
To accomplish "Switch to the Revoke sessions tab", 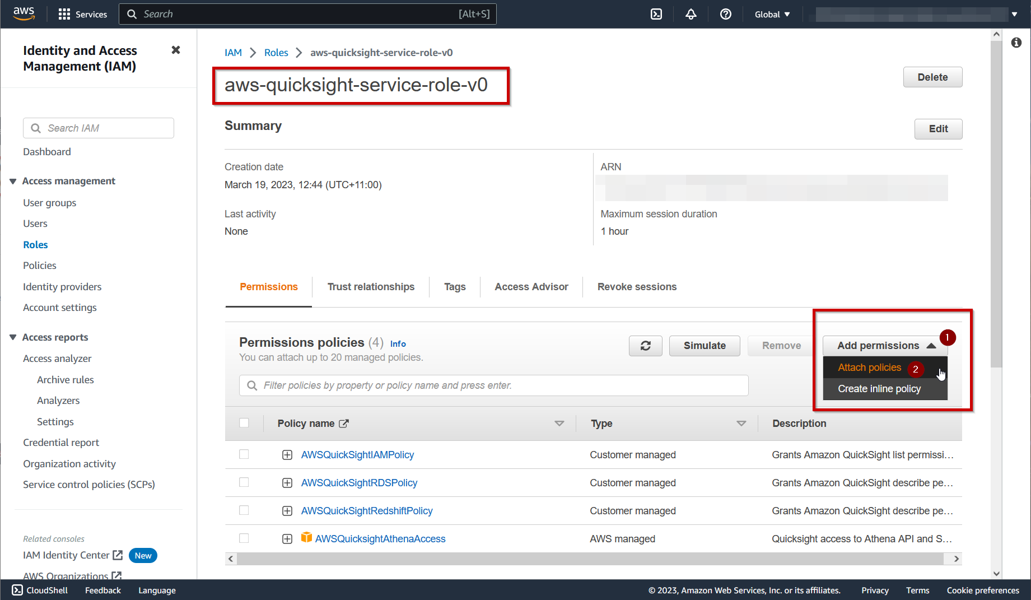I will click(637, 287).
